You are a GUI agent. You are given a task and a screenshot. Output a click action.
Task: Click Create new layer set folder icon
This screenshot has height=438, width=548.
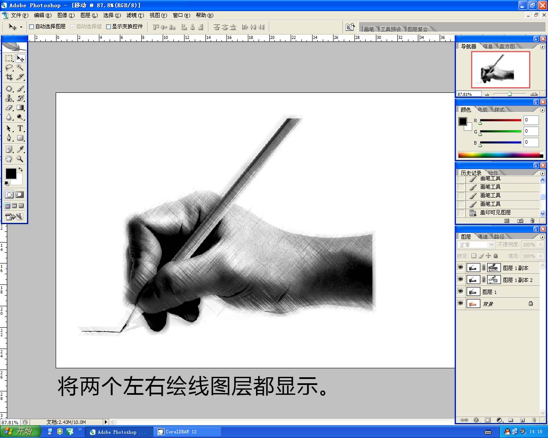[x=511, y=420]
